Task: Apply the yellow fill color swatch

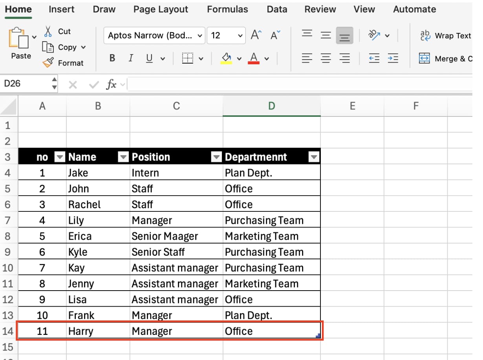Action: click(x=226, y=58)
